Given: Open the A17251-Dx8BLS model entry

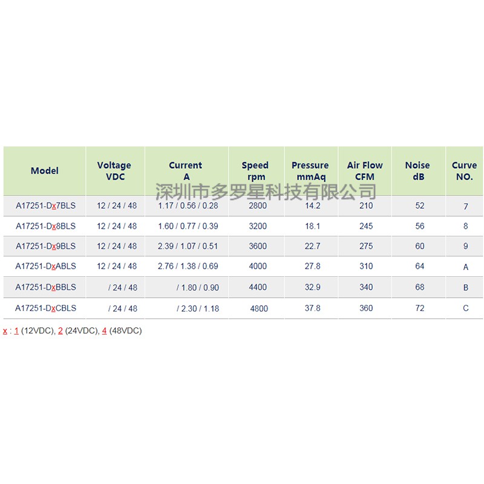Looking at the screenshot, I should 45,226.
